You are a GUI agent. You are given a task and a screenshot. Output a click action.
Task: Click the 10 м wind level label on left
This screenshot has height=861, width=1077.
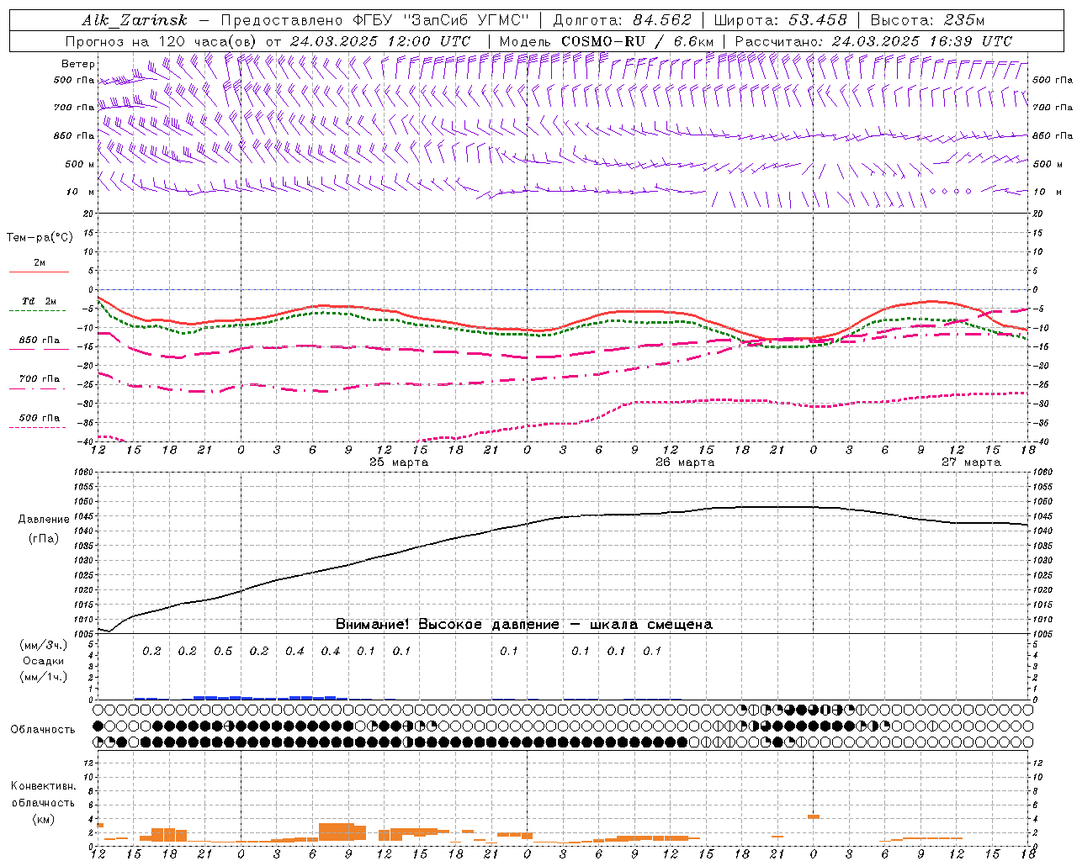point(80,192)
